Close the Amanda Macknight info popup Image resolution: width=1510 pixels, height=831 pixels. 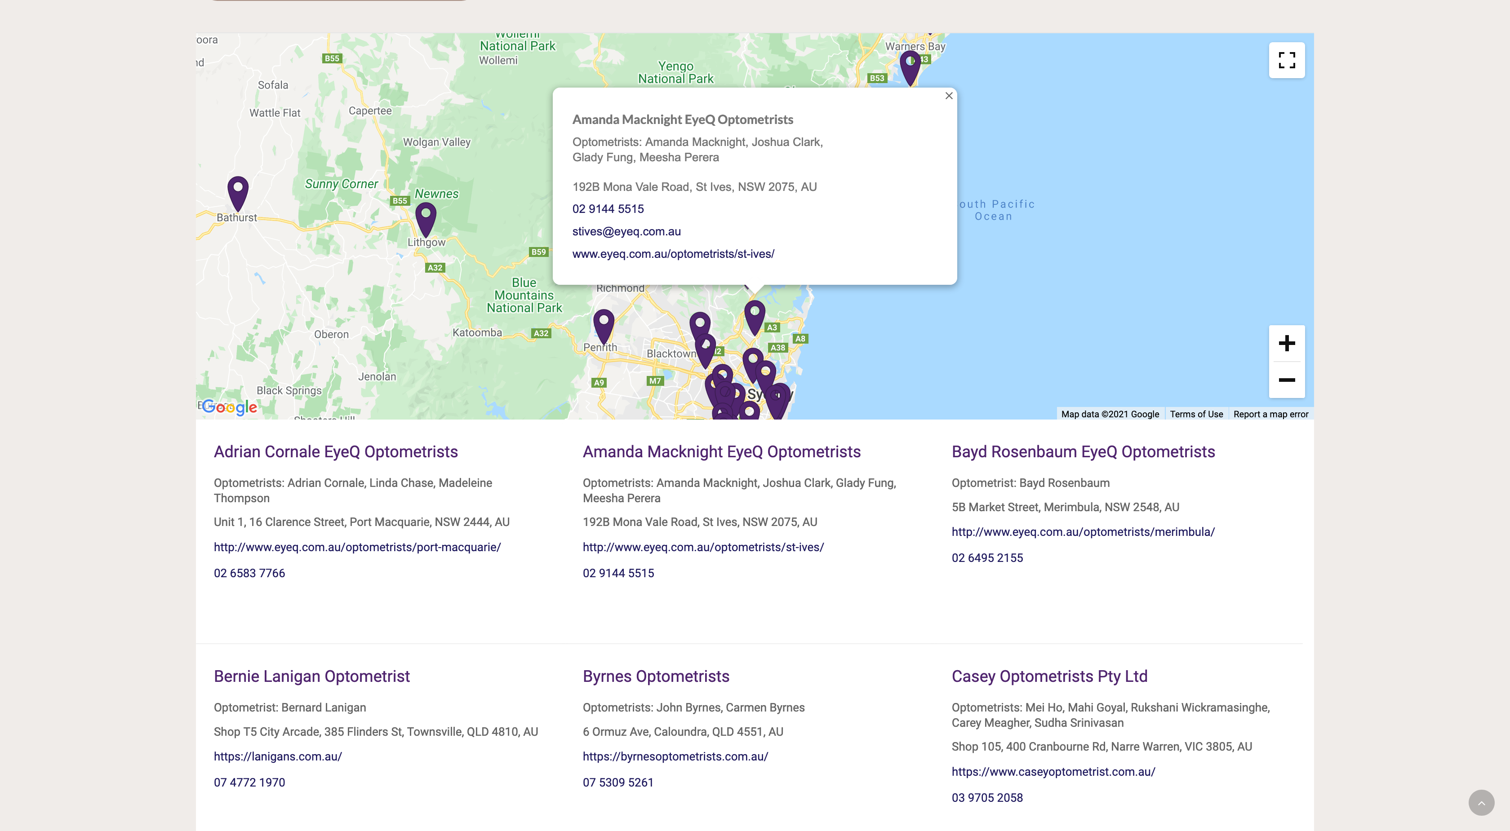(x=948, y=96)
